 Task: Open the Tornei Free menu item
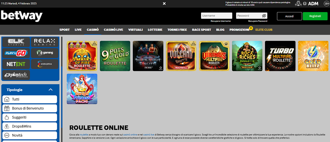click(177, 30)
